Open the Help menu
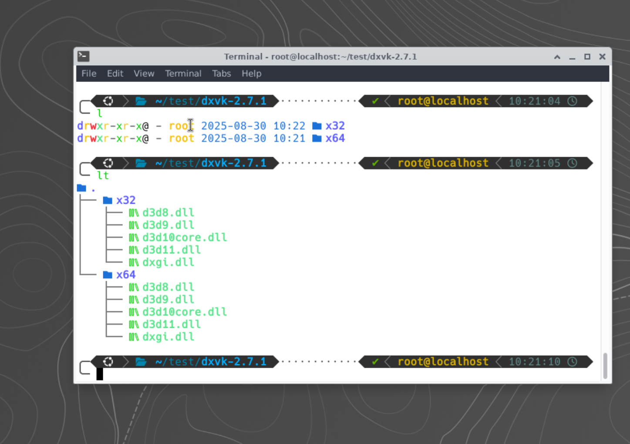630x444 pixels. [251, 74]
